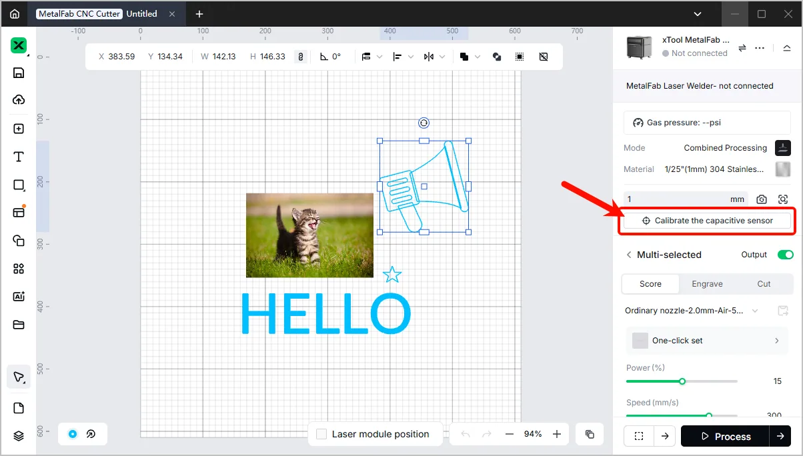Open the Combined Processing mode icon
803x456 pixels.
[783, 148]
